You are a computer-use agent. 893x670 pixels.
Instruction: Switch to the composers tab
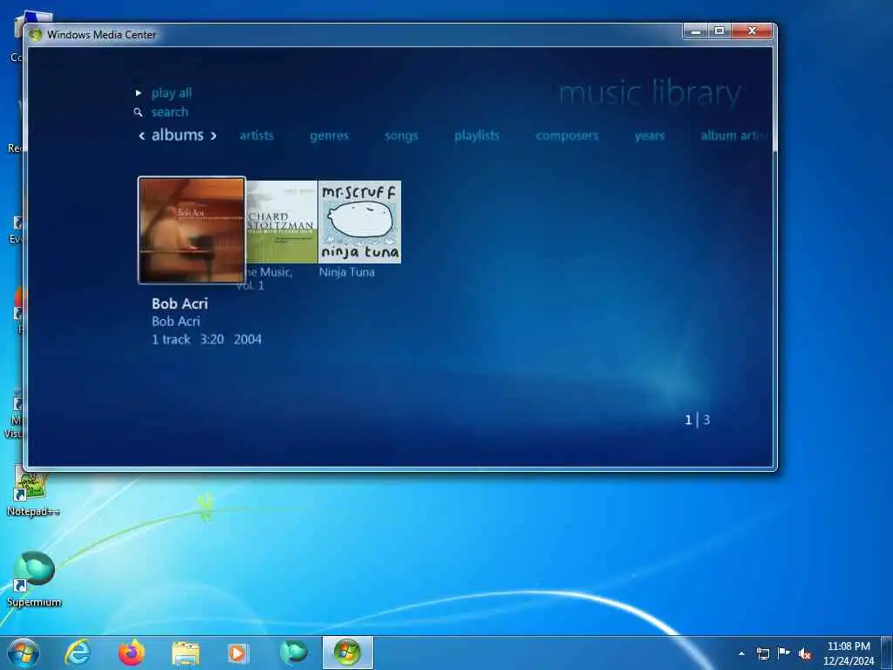tap(567, 135)
